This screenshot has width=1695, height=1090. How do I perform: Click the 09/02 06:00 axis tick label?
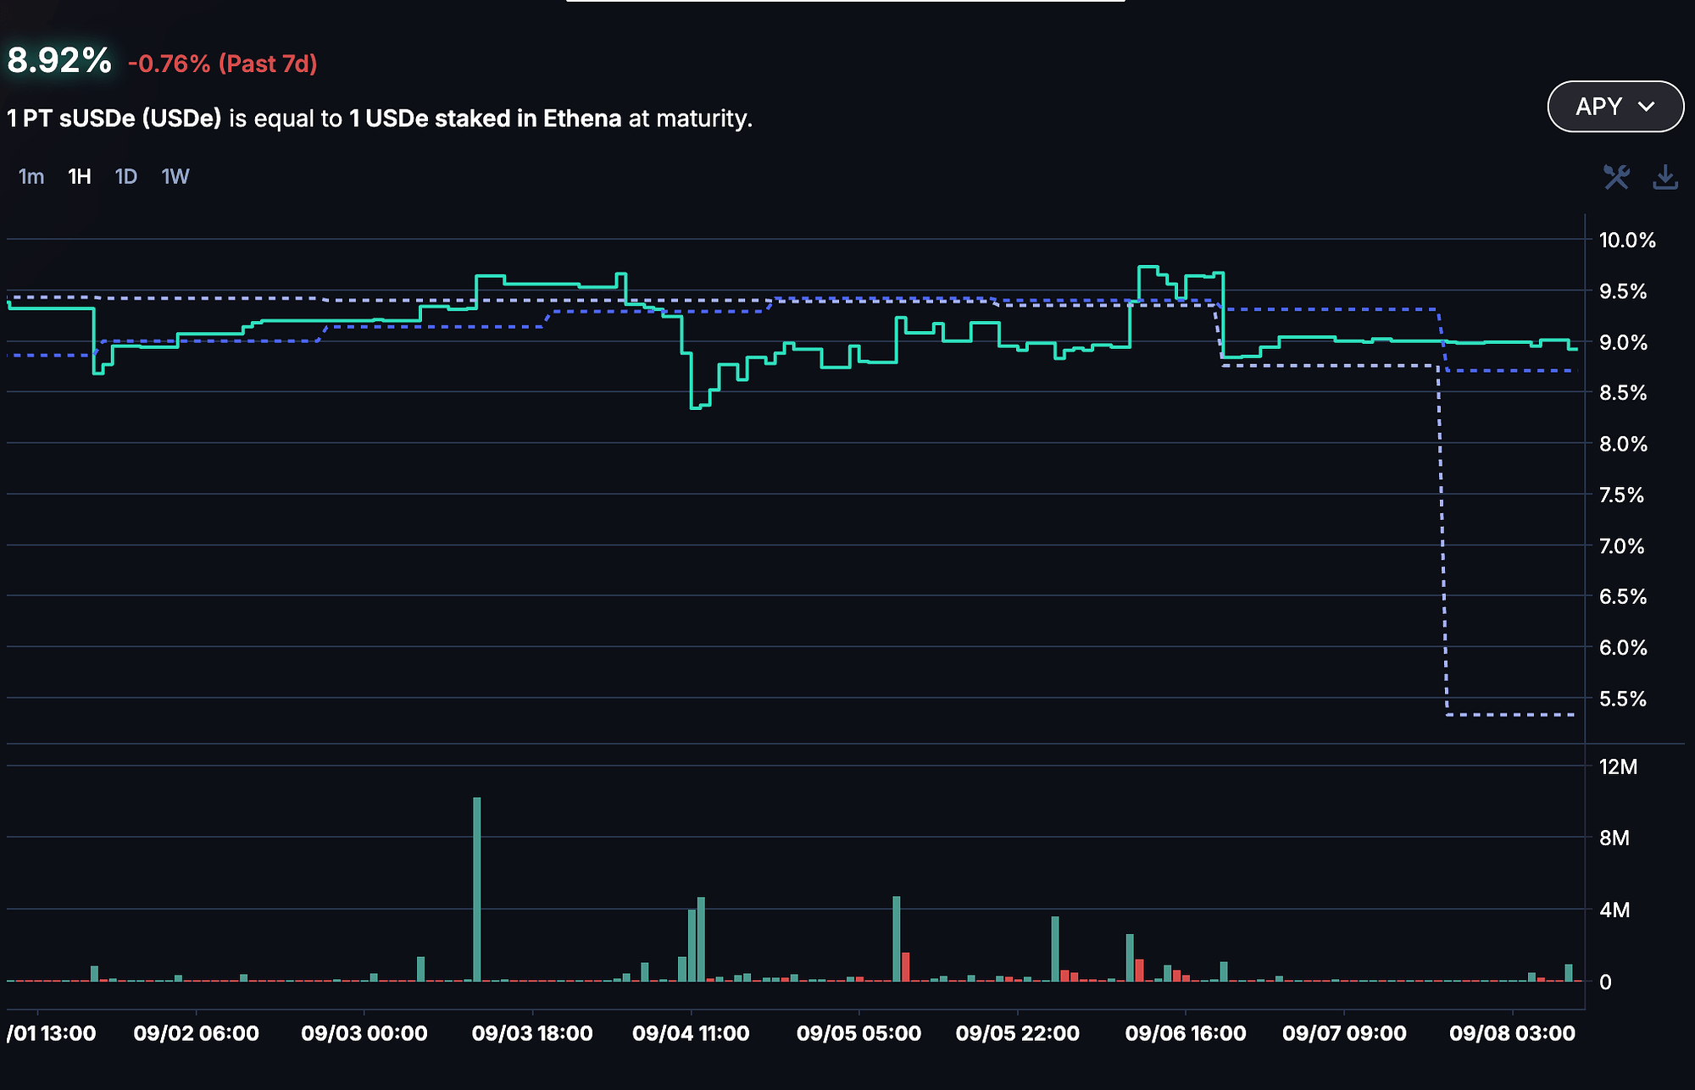click(196, 1033)
